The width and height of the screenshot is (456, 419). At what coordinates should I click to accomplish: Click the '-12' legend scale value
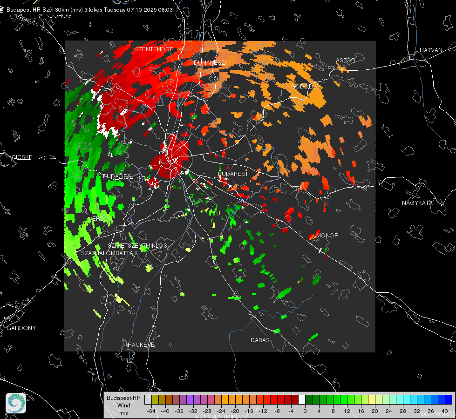tap(263, 411)
